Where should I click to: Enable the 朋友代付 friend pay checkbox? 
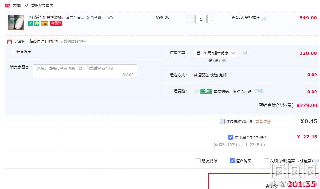[x=198, y=161]
